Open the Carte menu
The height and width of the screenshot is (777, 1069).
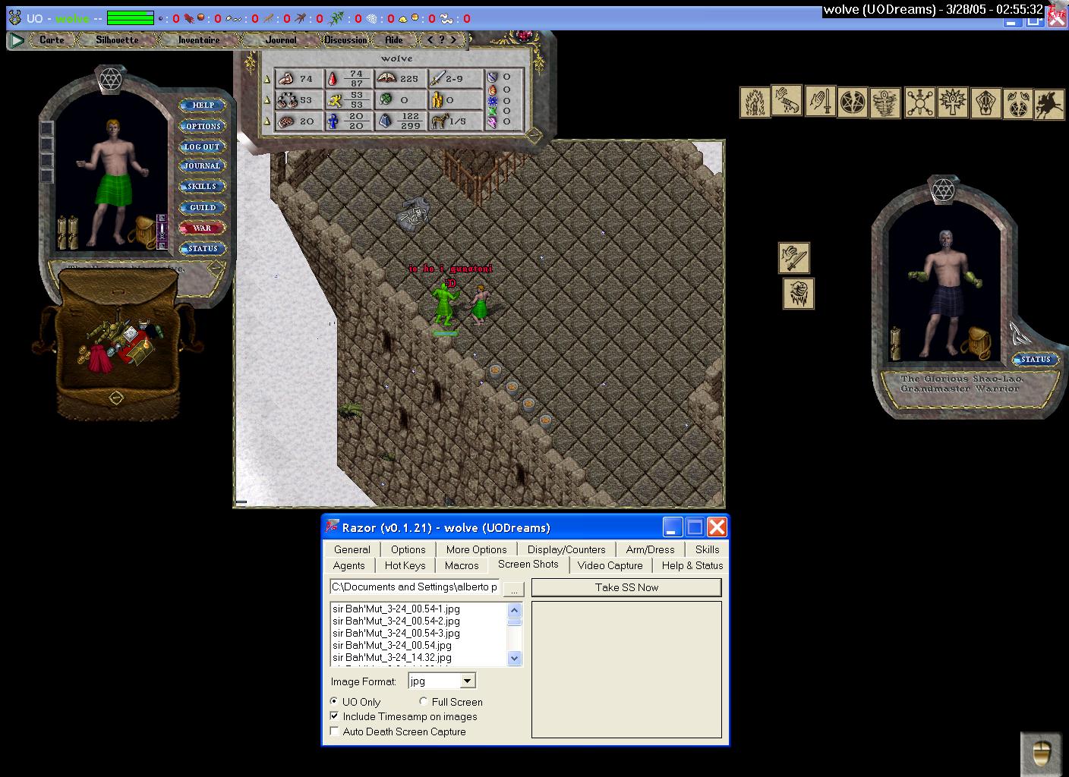52,39
